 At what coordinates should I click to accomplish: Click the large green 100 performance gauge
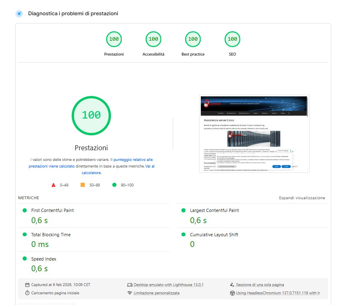(91, 115)
